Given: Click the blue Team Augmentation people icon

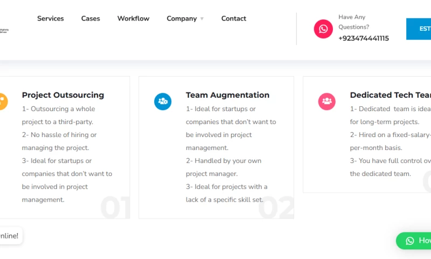Looking at the screenshot, I should point(163,101).
